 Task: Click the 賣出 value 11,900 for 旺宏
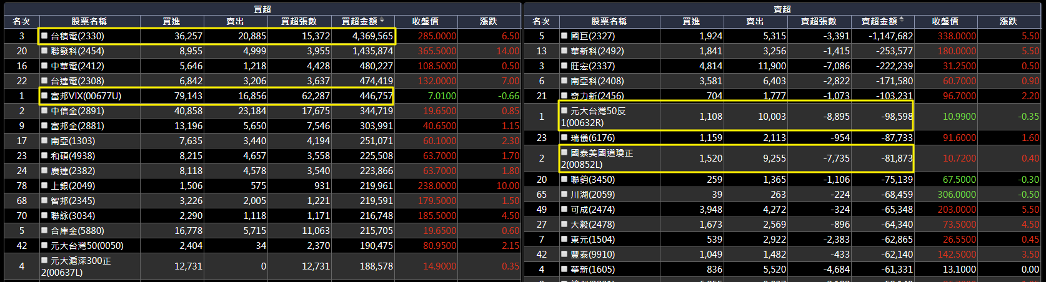pyautogui.click(x=772, y=66)
